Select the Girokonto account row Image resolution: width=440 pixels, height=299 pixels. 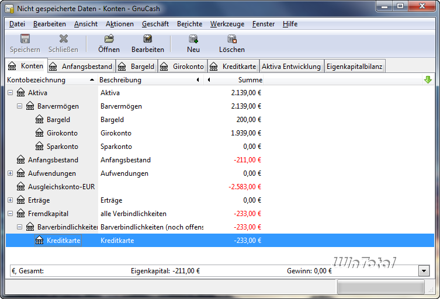point(220,133)
